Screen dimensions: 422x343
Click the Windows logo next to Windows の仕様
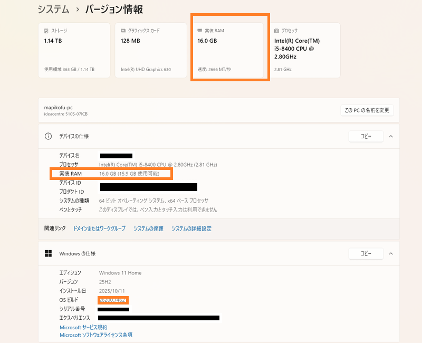47,253
